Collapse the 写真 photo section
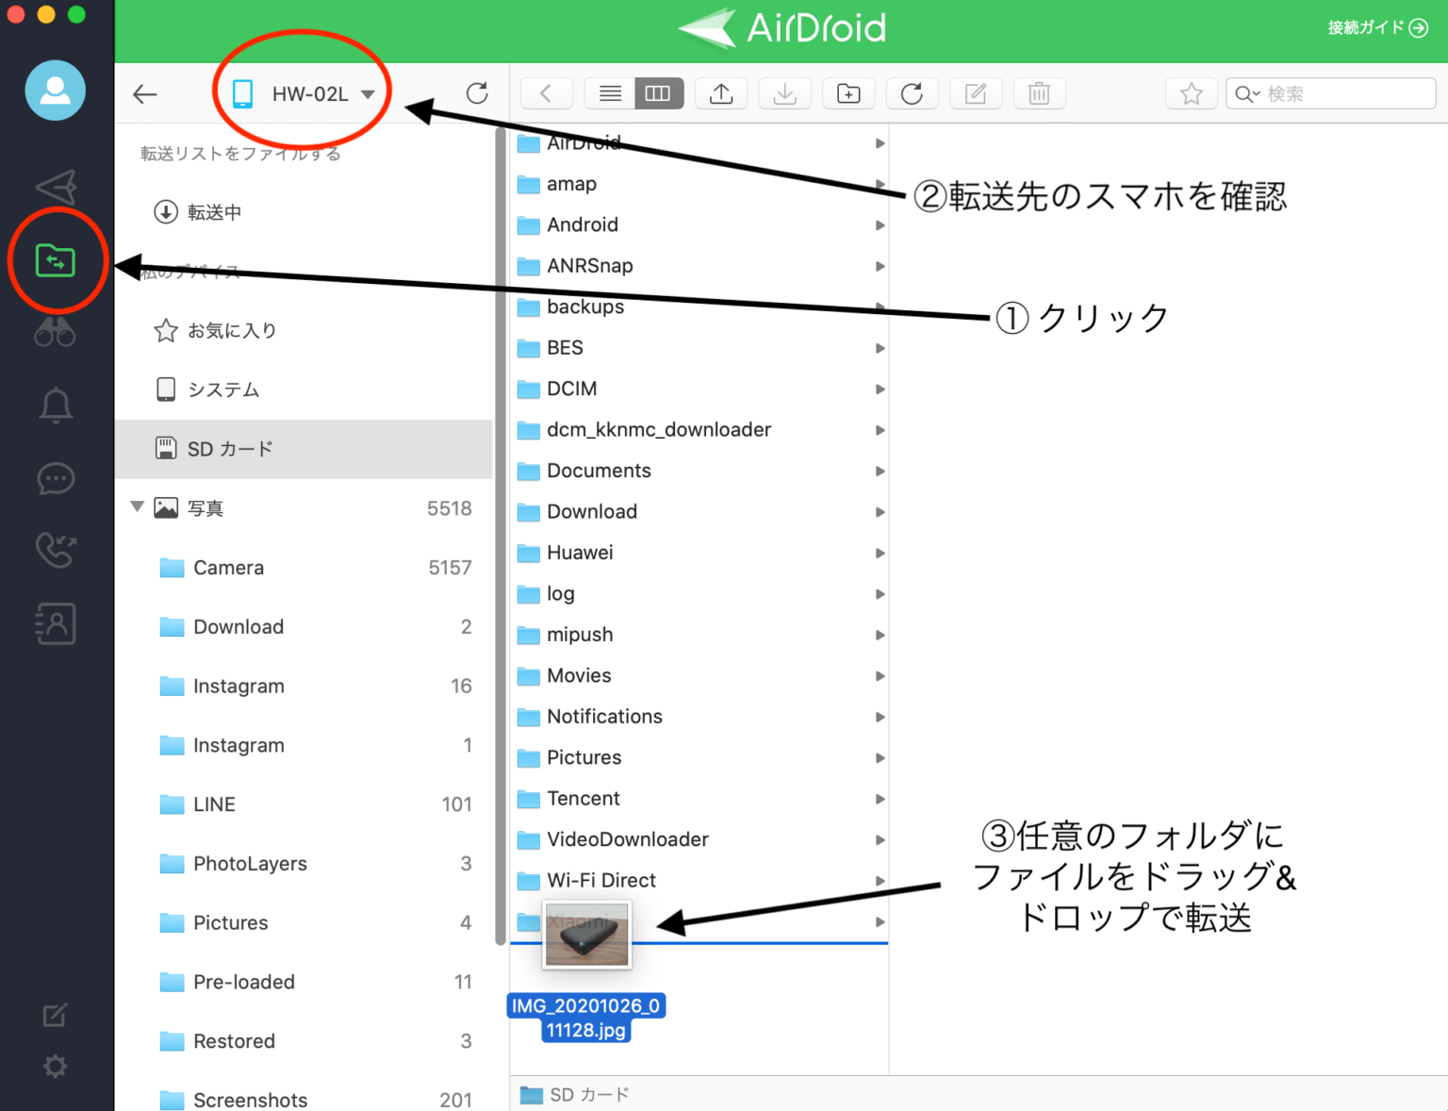Viewport: 1448px width, 1111px height. 138,507
